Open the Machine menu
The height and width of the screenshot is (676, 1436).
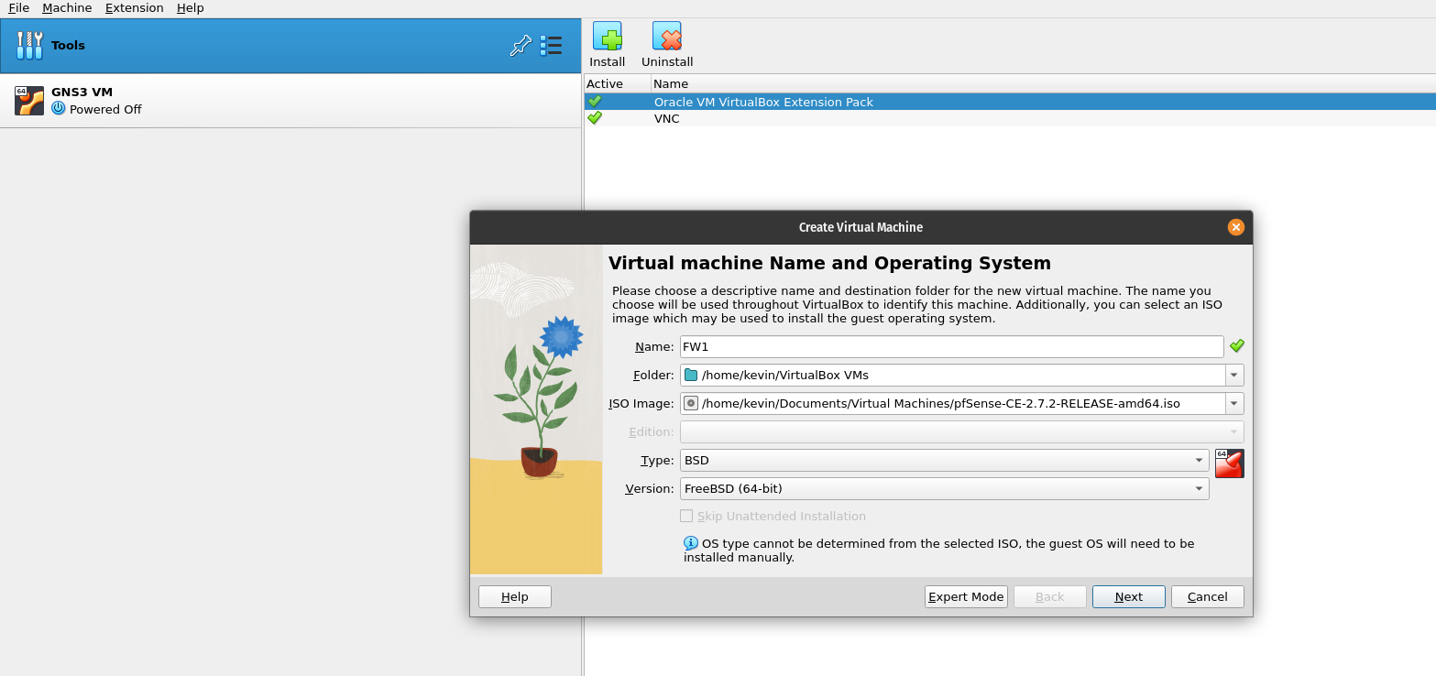[67, 8]
